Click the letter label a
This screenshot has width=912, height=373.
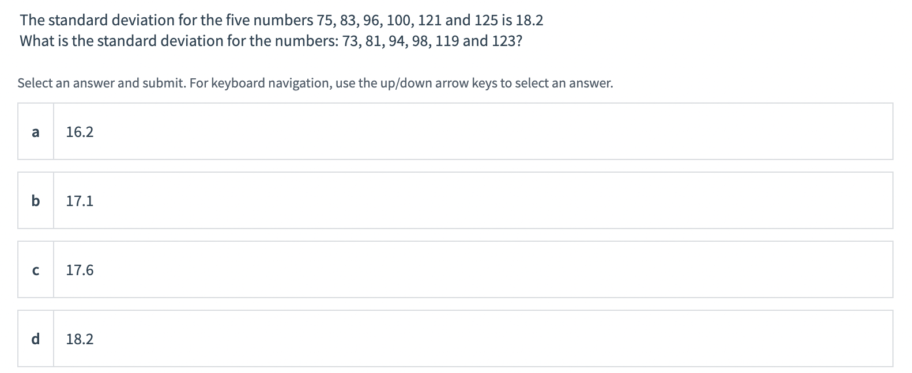(36, 132)
